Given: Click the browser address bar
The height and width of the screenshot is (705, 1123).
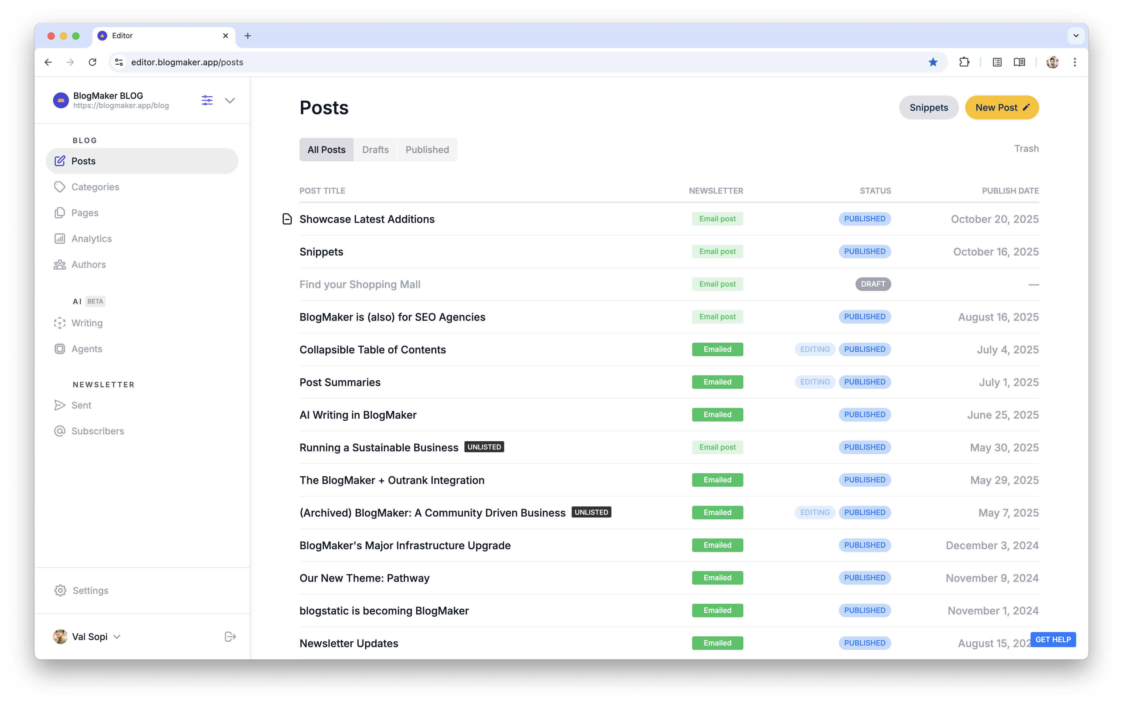Looking at the screenshot, I should (513, 62).
